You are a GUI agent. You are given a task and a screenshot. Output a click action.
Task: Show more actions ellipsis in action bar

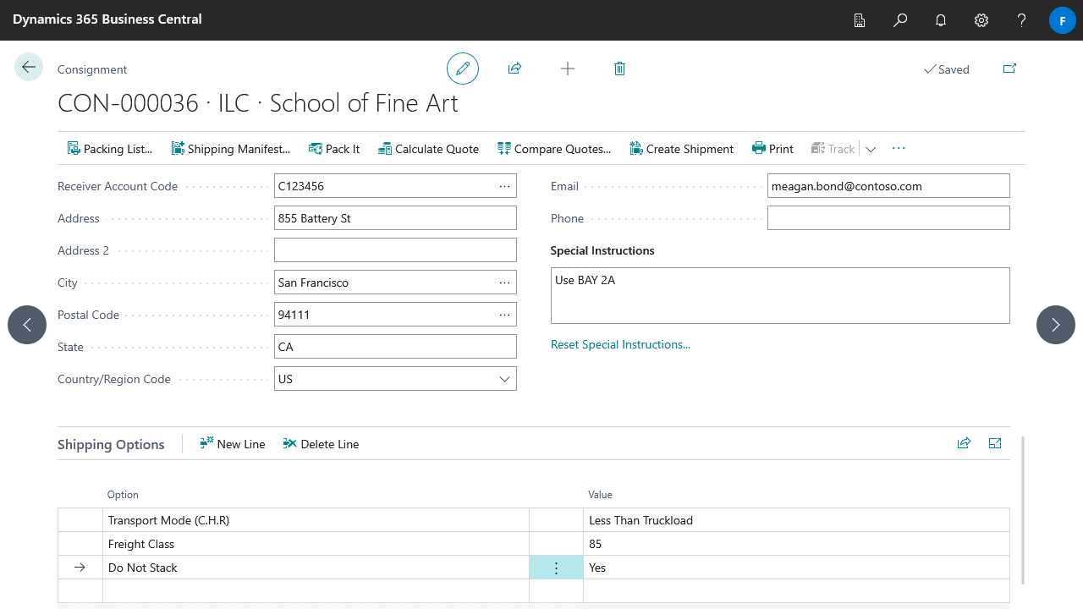coord(899,148)
